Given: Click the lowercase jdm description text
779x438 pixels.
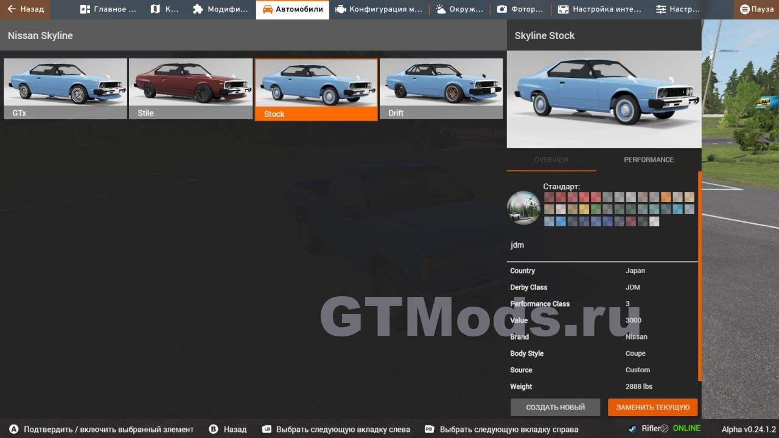Looking at the screenshot, I should point(517,245).
